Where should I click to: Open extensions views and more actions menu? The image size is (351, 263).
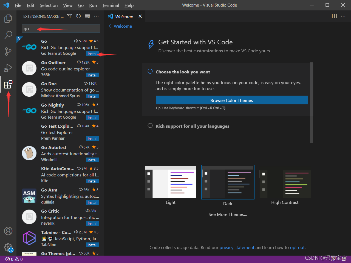(x=96, y=16)
